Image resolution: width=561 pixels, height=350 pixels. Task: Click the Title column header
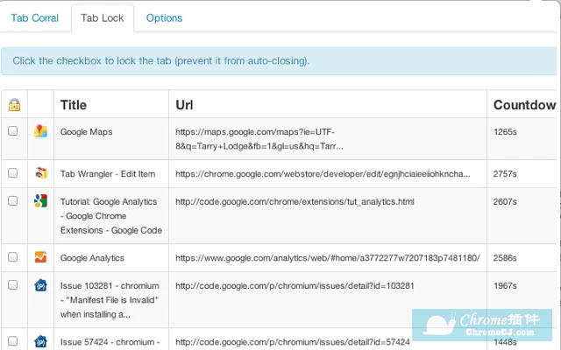pos(74,105)
